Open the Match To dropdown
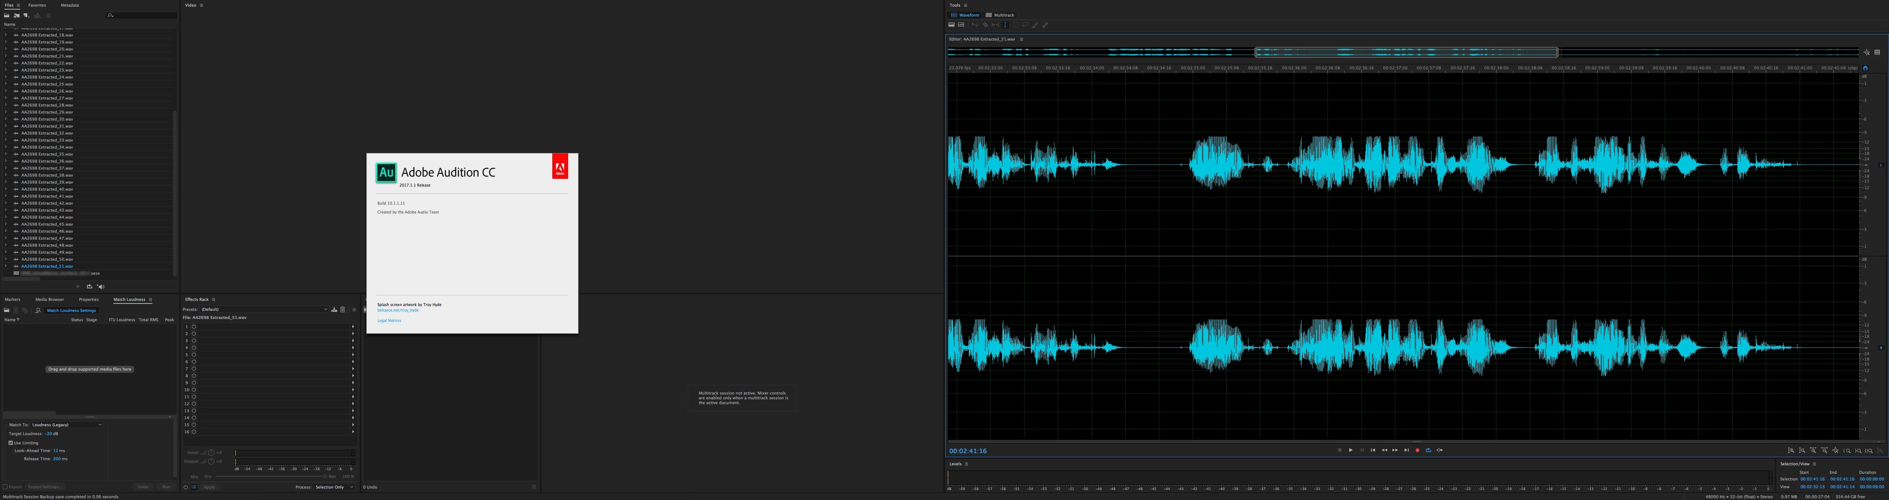 pos(67,424)
